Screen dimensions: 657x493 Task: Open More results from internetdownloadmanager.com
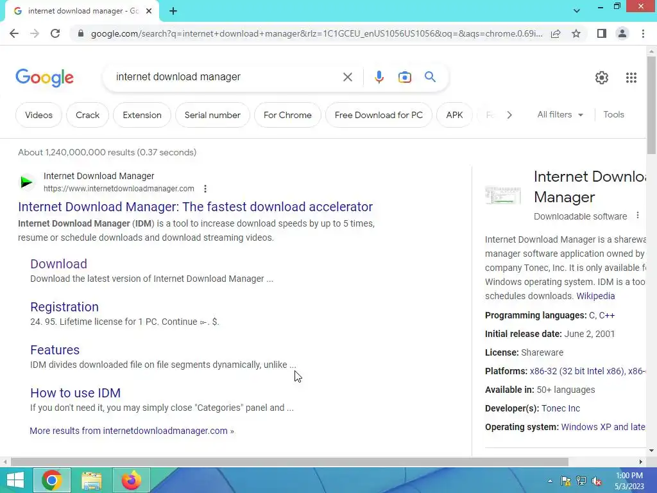pyautogui.click(x=132, y=431)
